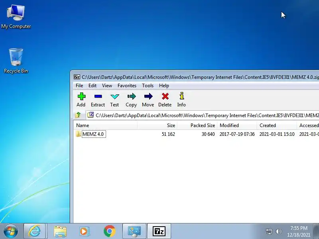The width and height of the screenshot is (319, 239).
Task: Open the Windows Start button
Action: pos(11,231)
